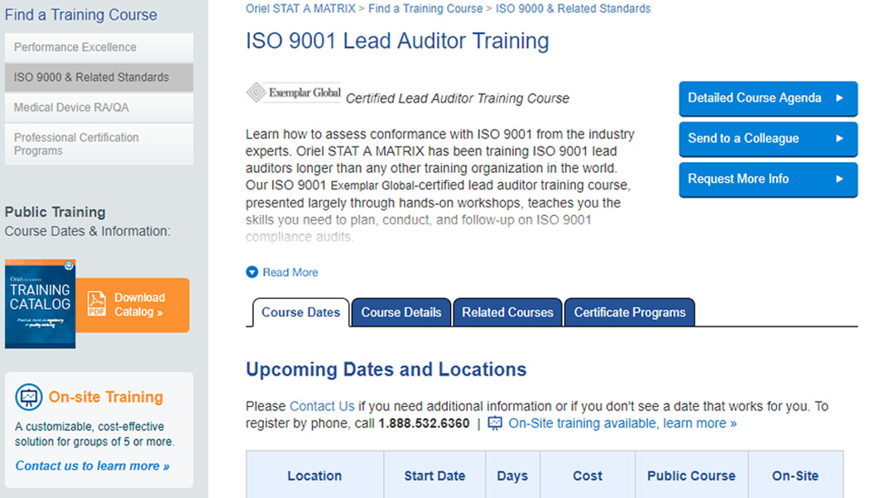
Task: Open Professional Certification Programs sidebar item
Action: pyautogui.click(x=99, y=144)
